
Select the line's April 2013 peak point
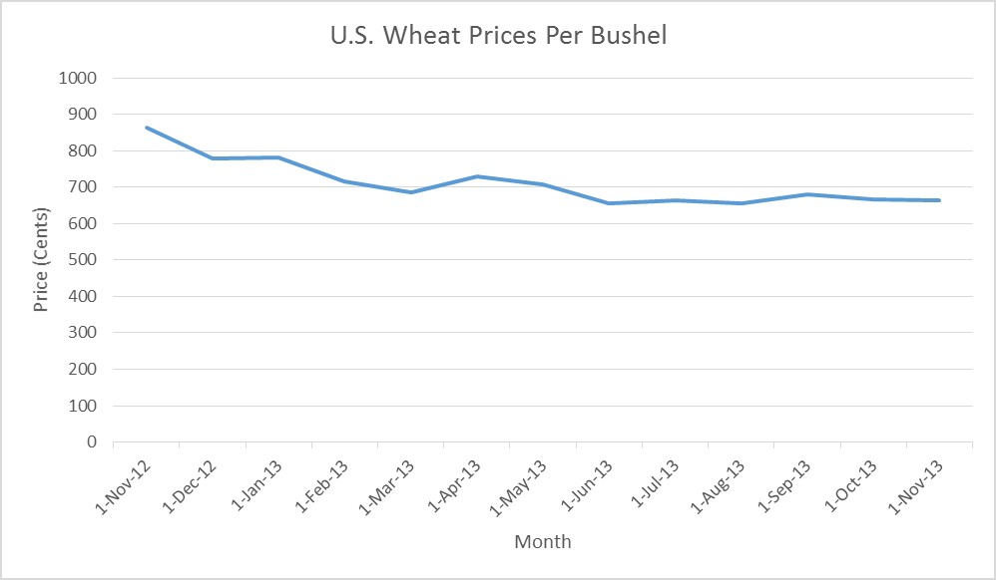477,176
